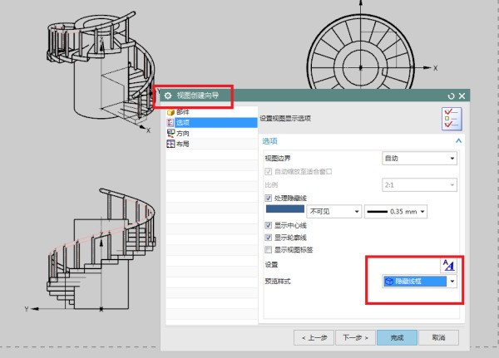Open the 不可见 line font dropdown
The image size is (499, 358).
[x=333, y=212]
